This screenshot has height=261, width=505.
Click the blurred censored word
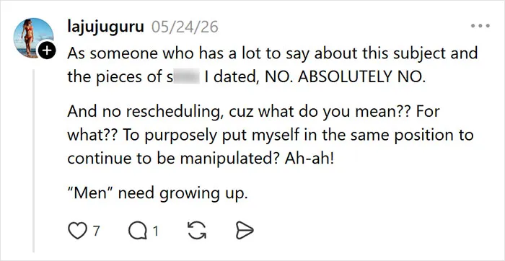pyautogui.click(x=186, y=78)
